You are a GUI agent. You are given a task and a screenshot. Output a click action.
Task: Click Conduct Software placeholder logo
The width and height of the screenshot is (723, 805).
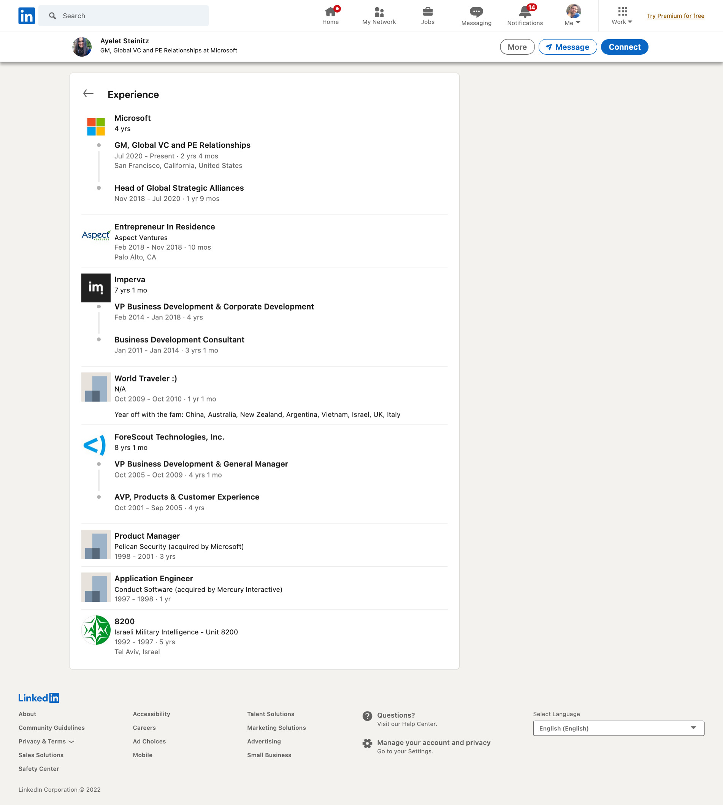[x=96, y=587]
